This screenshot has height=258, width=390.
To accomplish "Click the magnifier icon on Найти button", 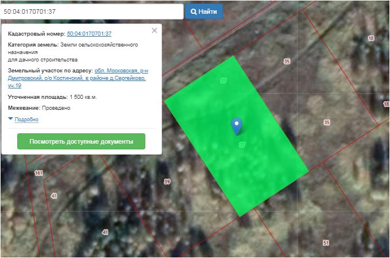I will click(x=194, y=11).
